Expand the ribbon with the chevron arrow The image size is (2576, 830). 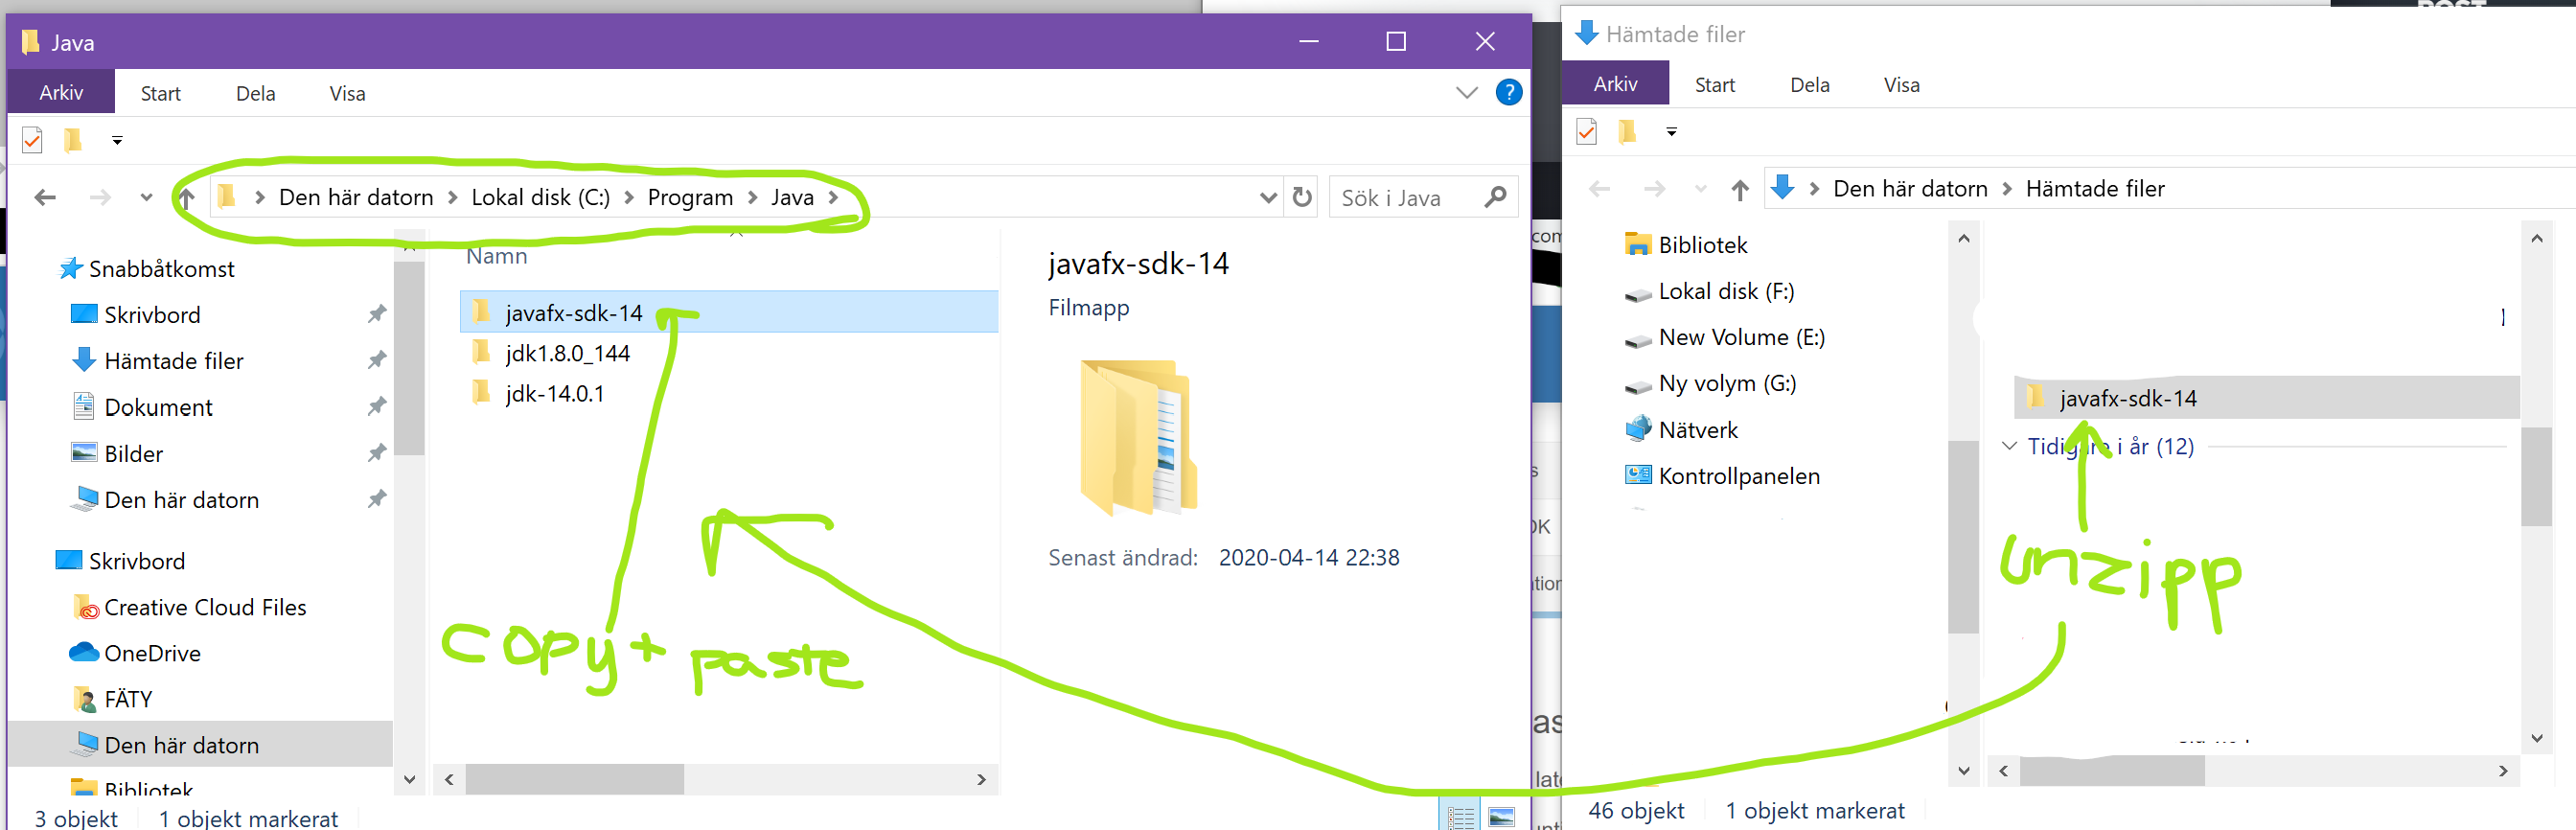1466,93
